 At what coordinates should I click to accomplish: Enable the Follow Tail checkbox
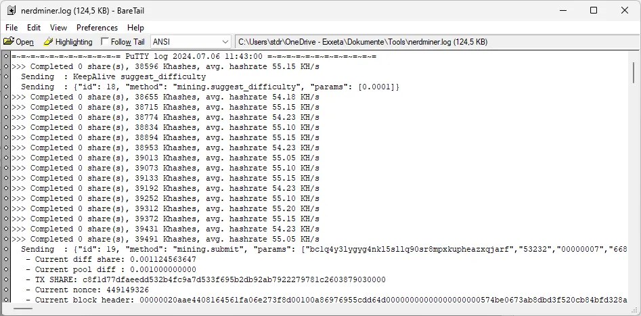105,42
